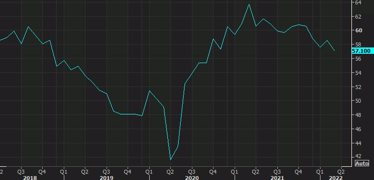This screenshot has height=180, width=374.
Task: Click the 52 price axis label
Action: click(358, 87)
